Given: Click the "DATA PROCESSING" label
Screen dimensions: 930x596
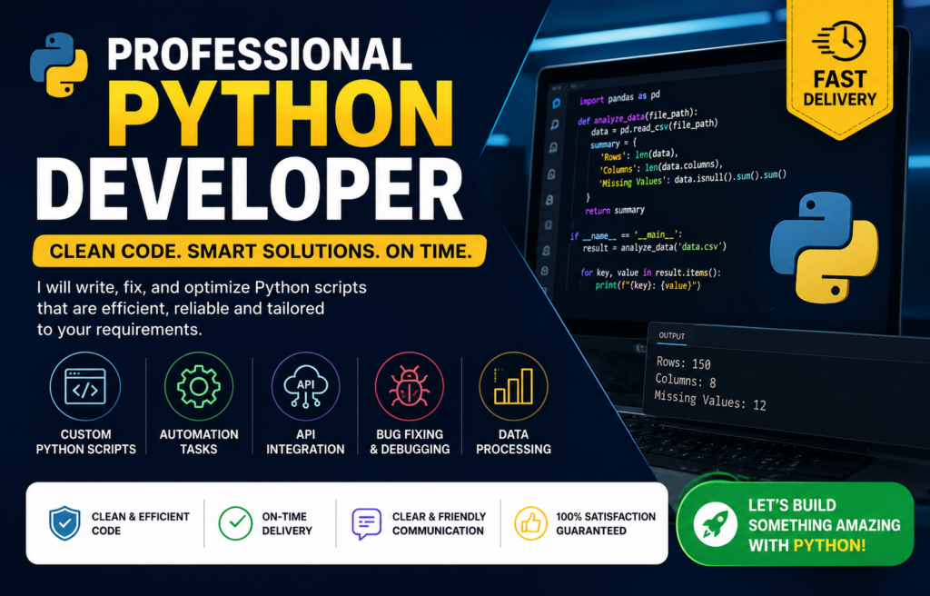Looking at the screenshot, I should pos(514,442).
